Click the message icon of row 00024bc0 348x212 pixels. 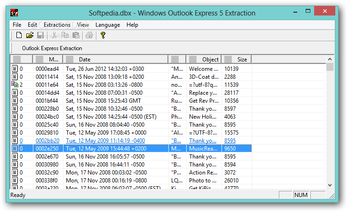(x=15, y=116)
